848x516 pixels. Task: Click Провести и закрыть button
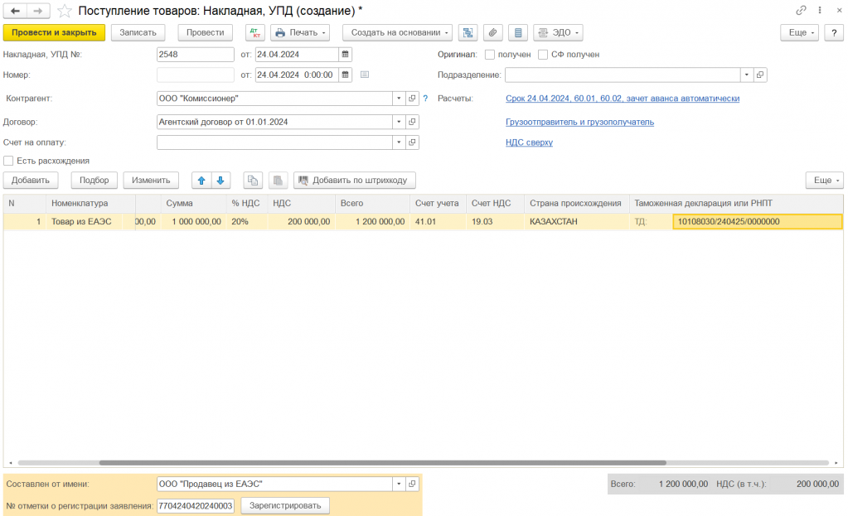tap(54, 32)
